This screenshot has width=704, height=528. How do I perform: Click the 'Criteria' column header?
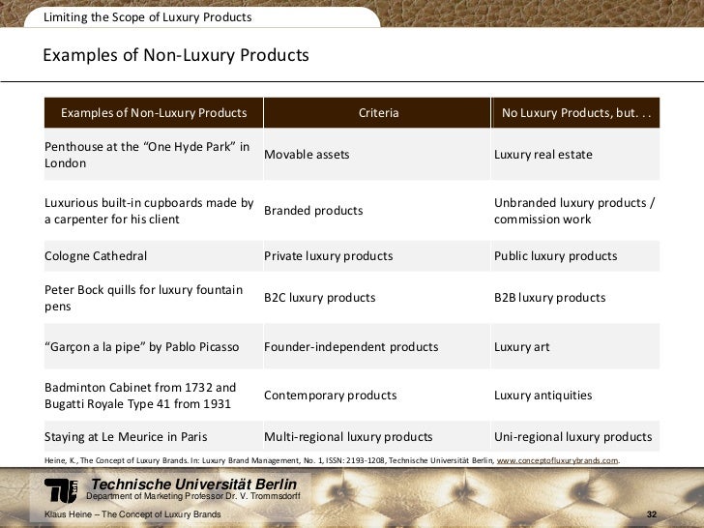[377, 113]
